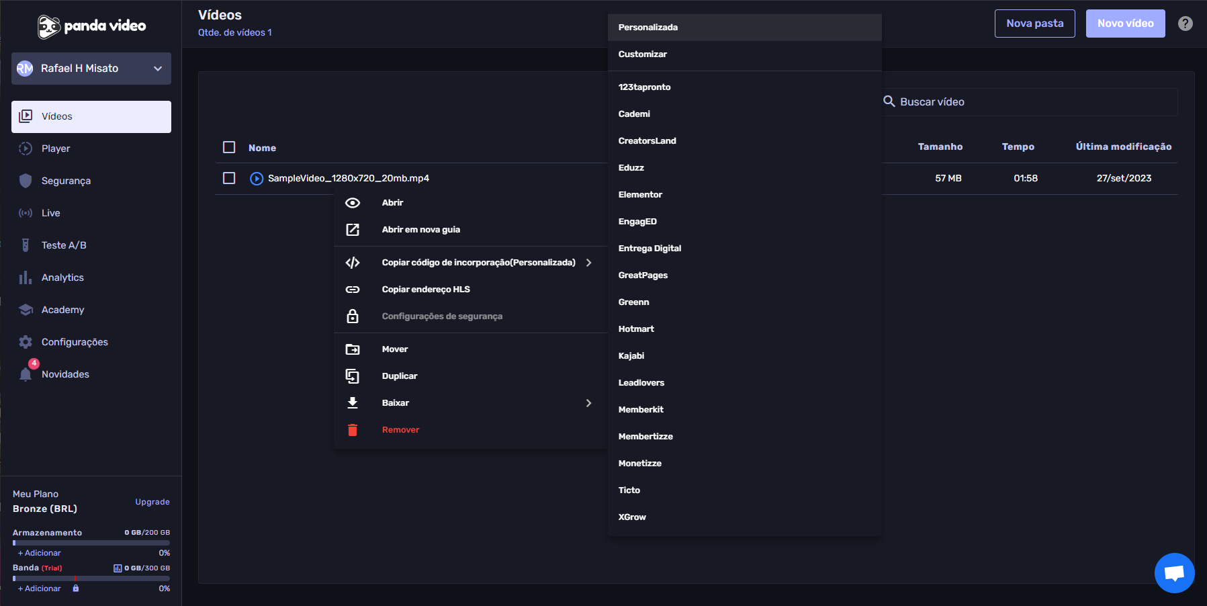Click Adicionar under Banda

click(40, 589)
